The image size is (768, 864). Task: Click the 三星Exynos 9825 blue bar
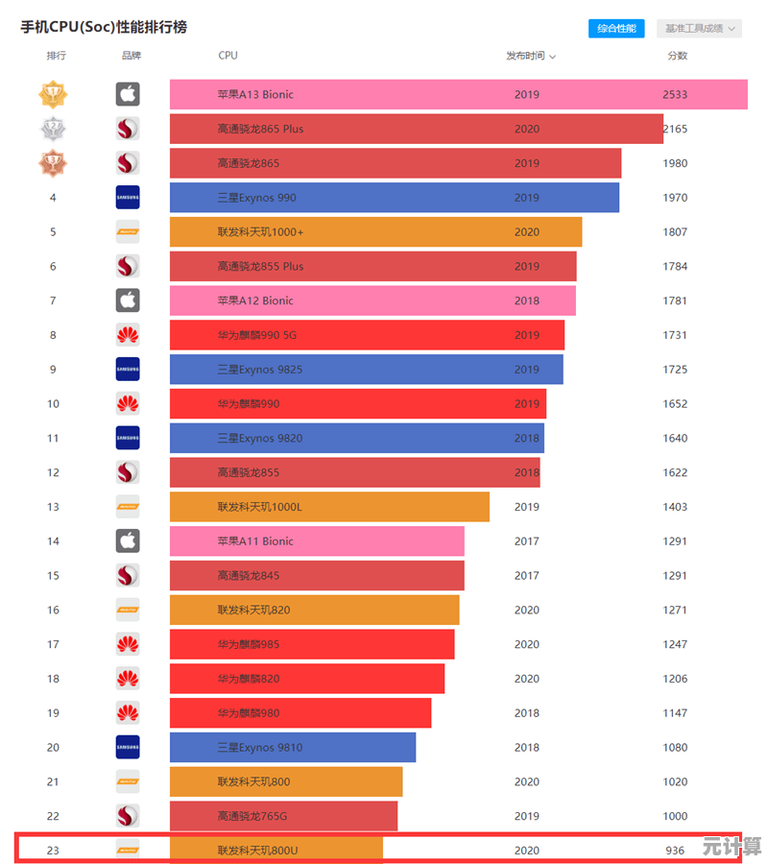pos(367,370)
